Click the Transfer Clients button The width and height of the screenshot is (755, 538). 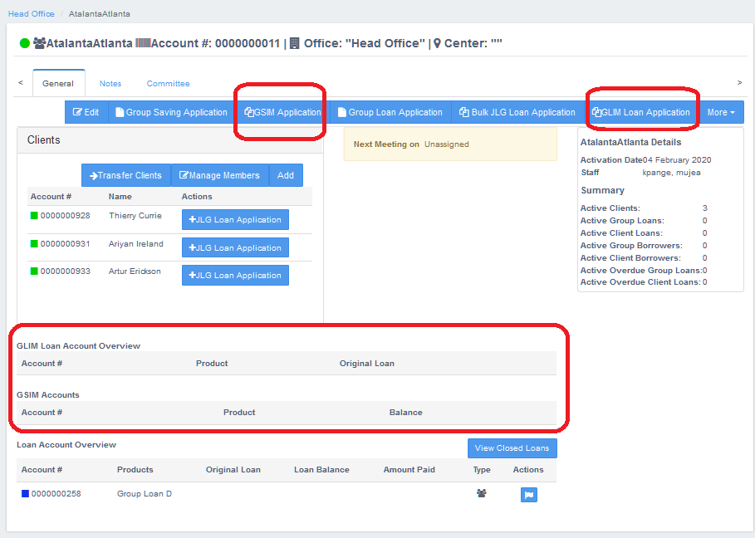click(126, 175)
